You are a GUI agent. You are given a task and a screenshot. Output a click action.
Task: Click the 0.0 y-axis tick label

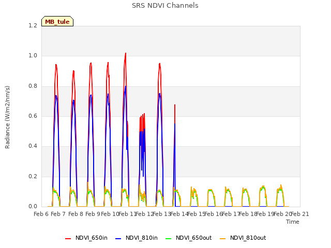click(x=33, y=206)
